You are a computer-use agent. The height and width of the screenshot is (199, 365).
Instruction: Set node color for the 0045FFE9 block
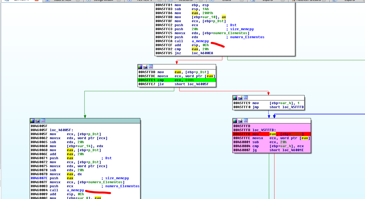[235, 98]
